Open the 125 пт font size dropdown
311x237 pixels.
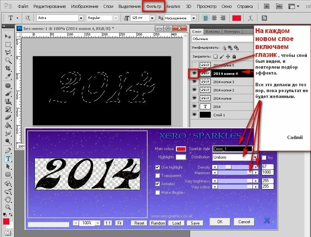pyautogui.click(x=152, y=18)
